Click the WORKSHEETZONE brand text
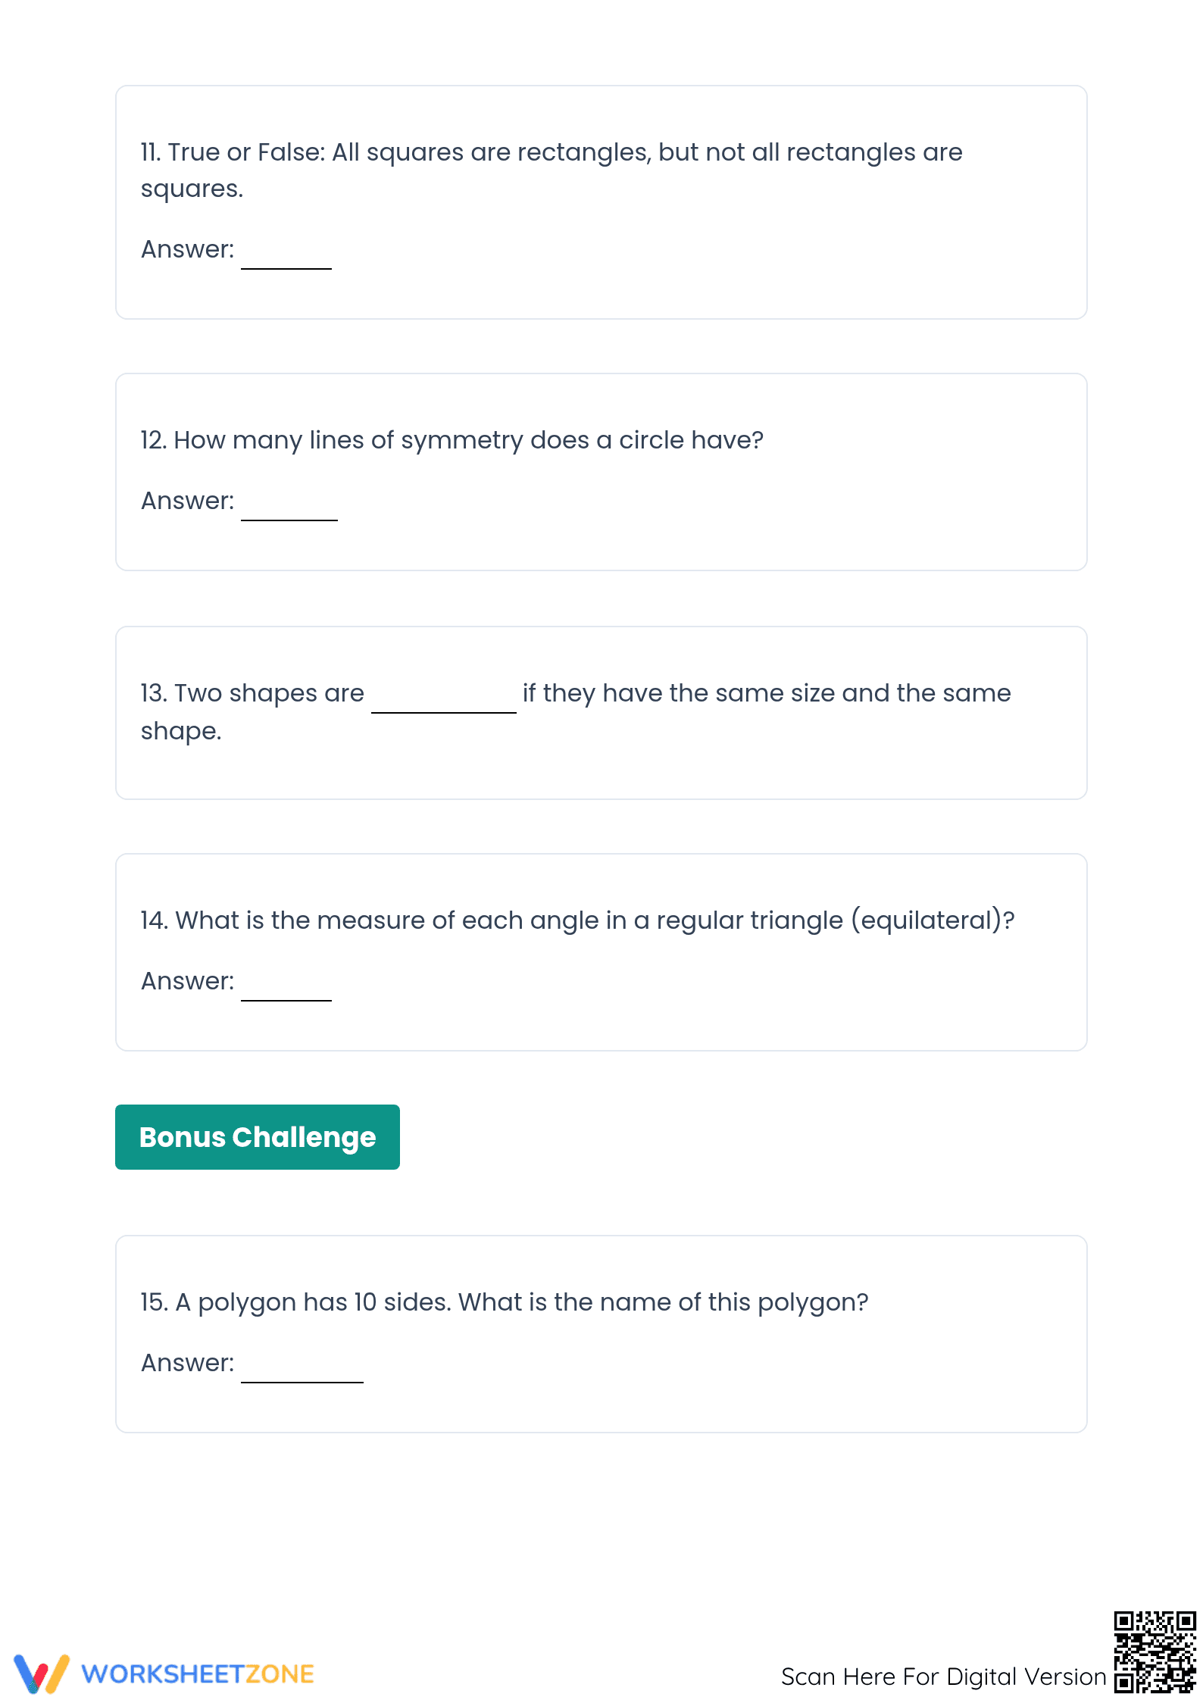This screenshot has width=1203, height=1700. [198, 1674]
